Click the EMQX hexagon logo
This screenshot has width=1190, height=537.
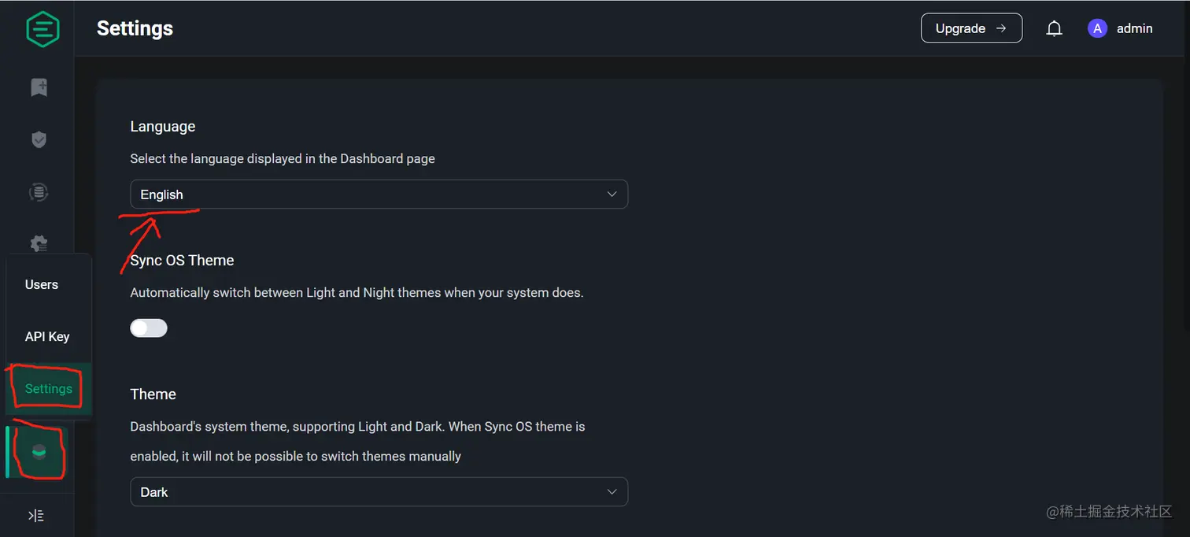42,29
